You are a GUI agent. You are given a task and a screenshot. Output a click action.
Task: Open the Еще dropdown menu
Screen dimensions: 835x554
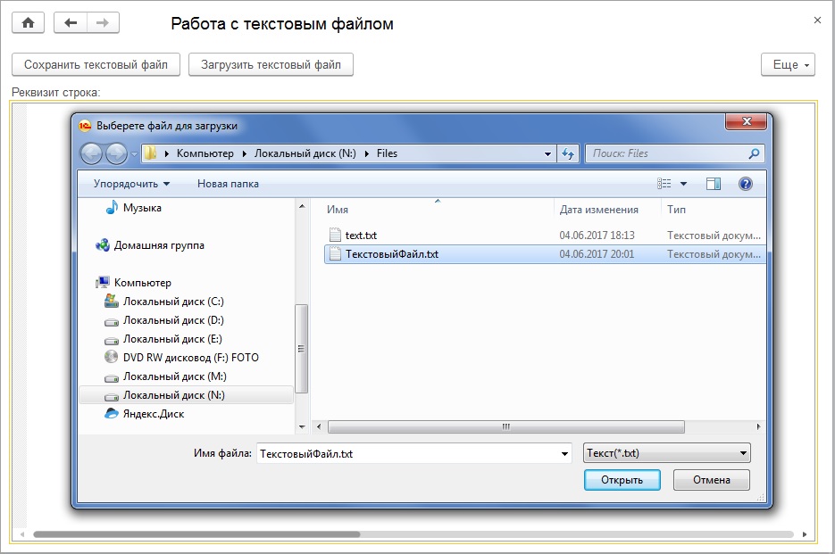point(788,65)
